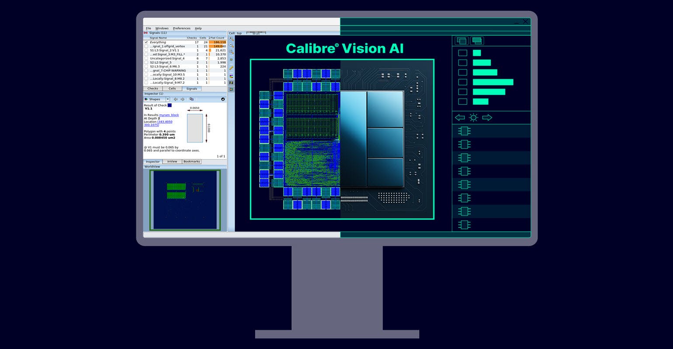
Task: Follow the myram_block results link
Action: [169, 115]
